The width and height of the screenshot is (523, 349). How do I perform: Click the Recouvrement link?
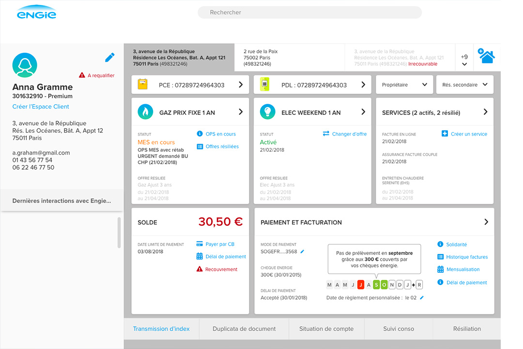pos(221,269)
